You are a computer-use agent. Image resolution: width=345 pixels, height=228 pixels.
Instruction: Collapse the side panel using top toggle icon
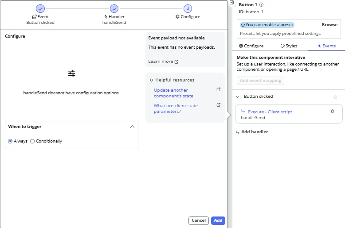coord(231,3)
